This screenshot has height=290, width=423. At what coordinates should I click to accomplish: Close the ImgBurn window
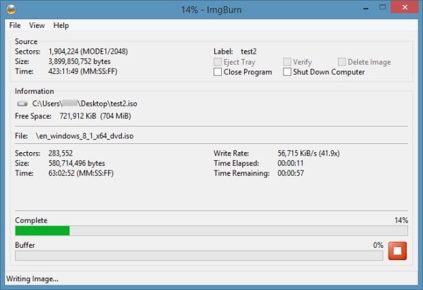(405, 7)
